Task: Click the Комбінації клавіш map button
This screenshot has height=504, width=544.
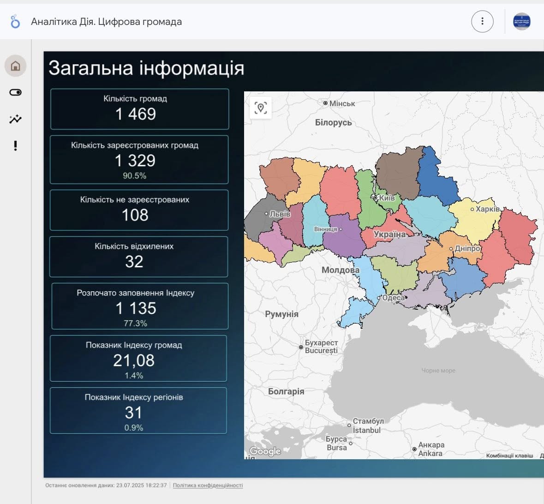Action: tap(509, 456)
